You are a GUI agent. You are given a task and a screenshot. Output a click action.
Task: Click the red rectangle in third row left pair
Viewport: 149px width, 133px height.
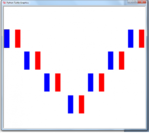coord(58,82)
